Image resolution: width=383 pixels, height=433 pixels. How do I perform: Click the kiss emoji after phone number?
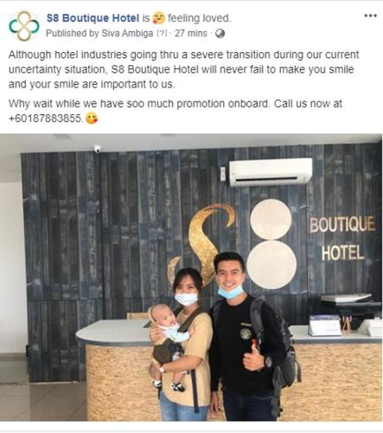92,119
